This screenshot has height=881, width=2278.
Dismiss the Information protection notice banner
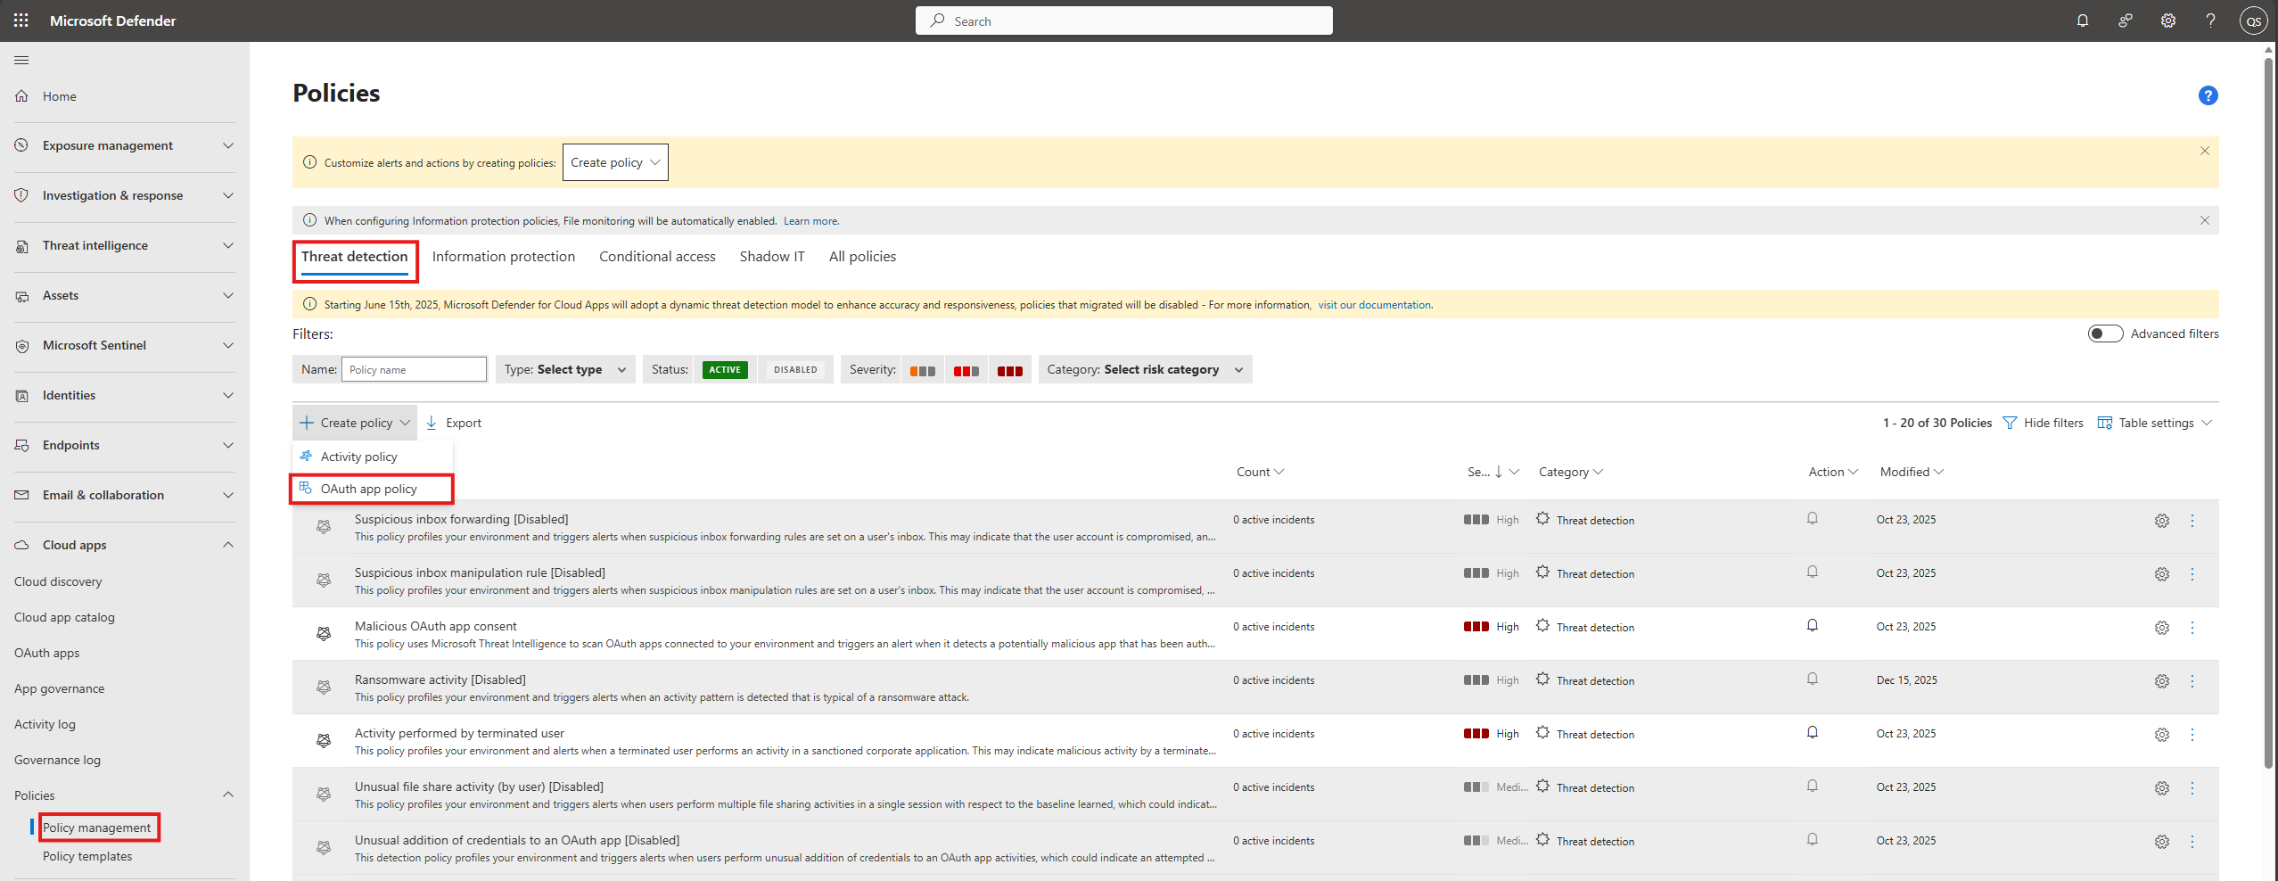[2204, 220]
